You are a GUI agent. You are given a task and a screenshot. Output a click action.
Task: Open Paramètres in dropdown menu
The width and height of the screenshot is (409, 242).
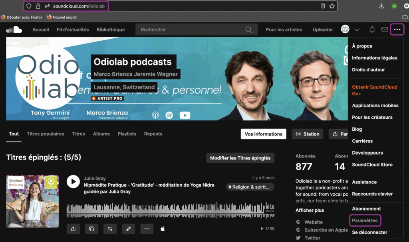[x=365, y=220]
